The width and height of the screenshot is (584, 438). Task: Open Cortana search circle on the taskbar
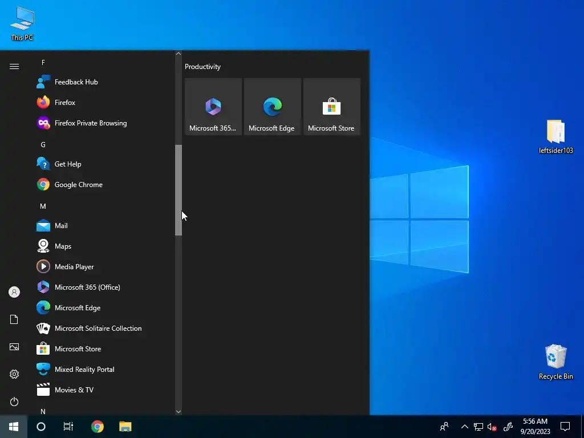(x=41, y=427)
